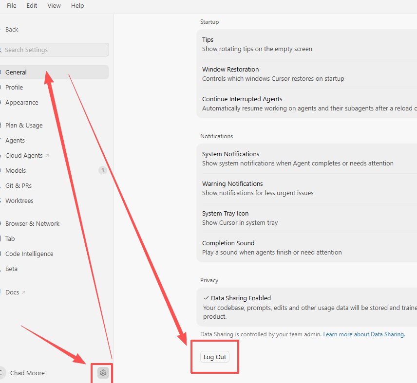This screenshot has height=383, width=417.
Task: Open the Profile settings section
Action: [x=14, y=88]
